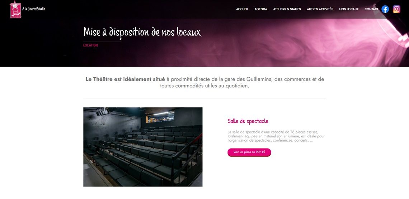Click the 'Le Théâtre est idéalement situé' text
This screenshot has height=199, width=409.
pos(125,79)
